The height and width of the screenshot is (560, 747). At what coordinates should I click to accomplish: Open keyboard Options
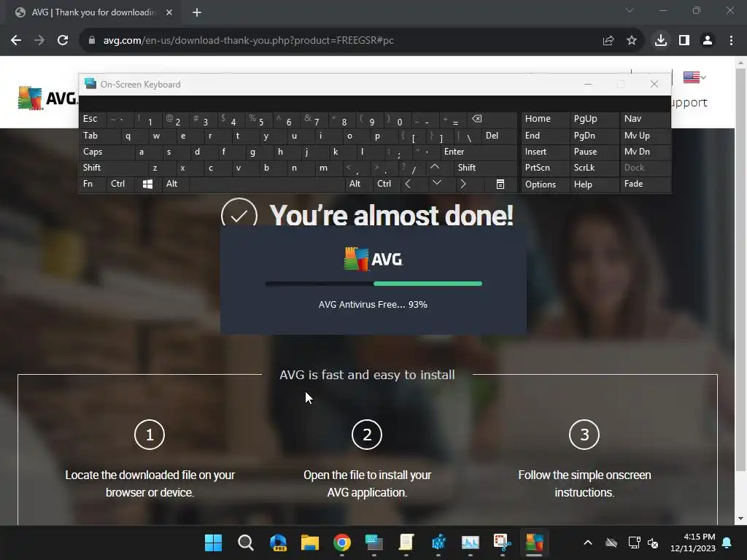click(545, 184)
